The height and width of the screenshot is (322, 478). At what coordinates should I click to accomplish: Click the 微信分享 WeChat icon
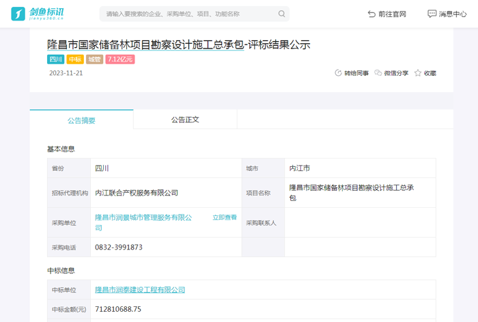[378, 73]
